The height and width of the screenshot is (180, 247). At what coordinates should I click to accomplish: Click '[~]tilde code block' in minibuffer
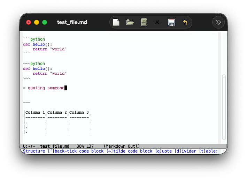coord(129,151)
